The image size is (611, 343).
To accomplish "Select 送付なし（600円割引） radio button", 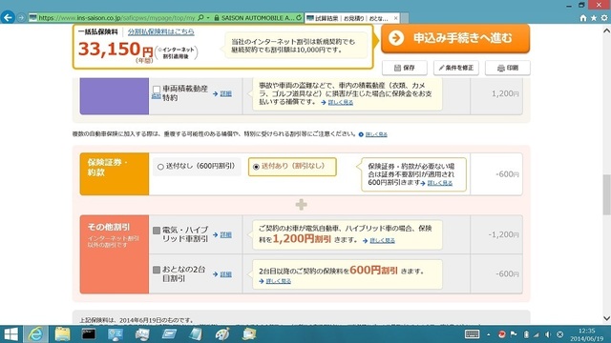I will click(x=160, y=167).
